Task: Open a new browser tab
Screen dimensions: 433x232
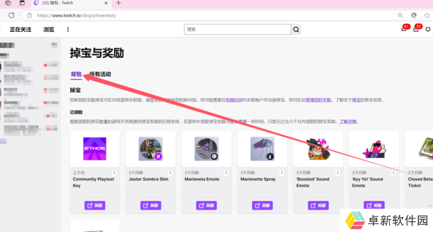Action: pyautogui.click(x=119, y=3)
